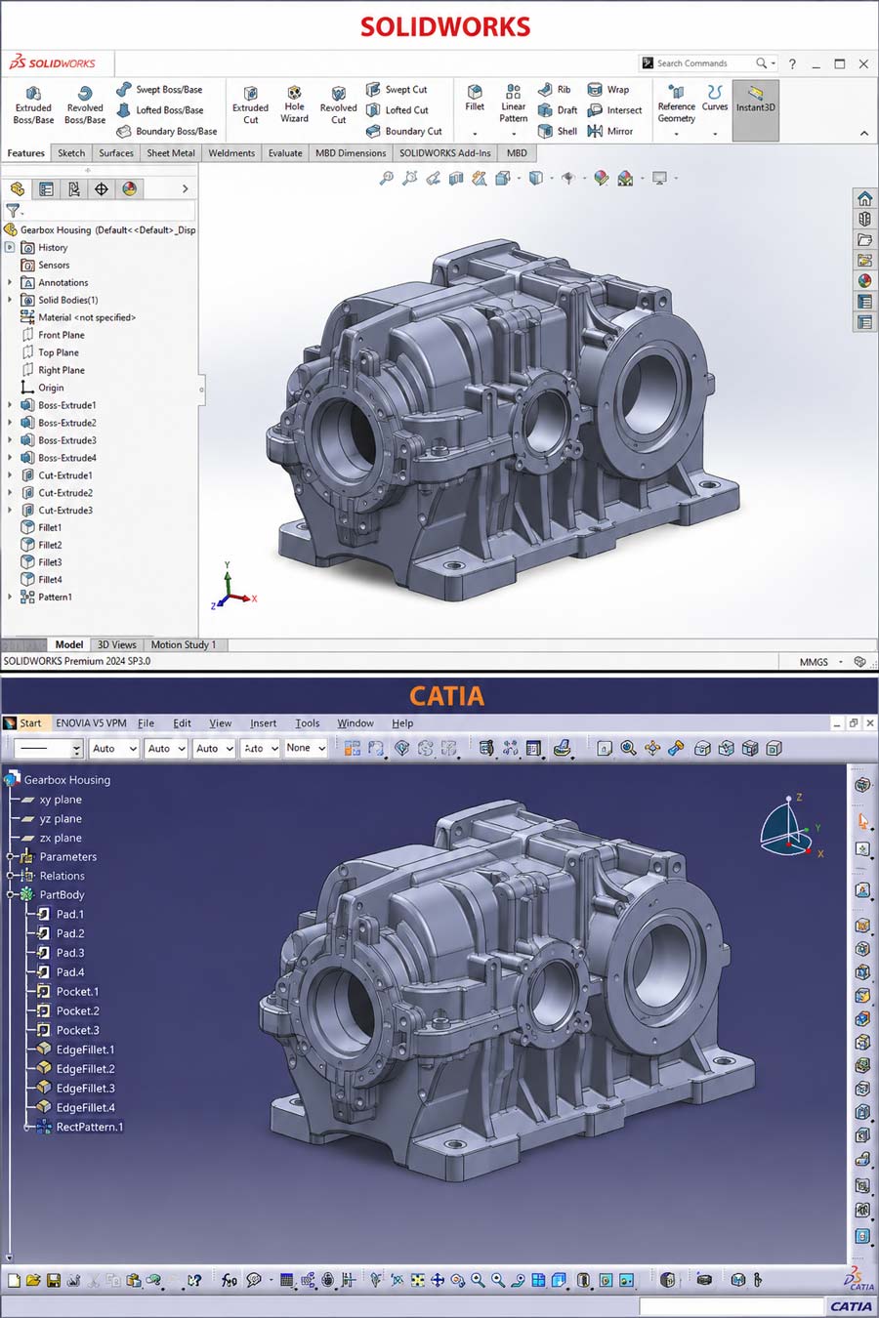Open the None dropdown in CATIA toolbar
The image size is (879, 1318).
point(306,748)
